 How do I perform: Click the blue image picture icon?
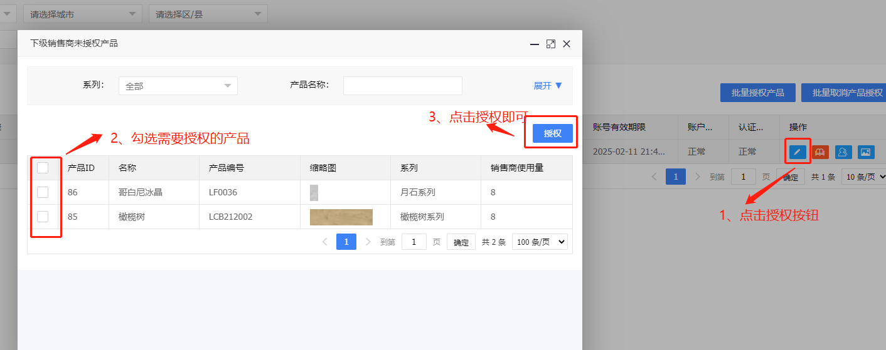click(866, 152)
